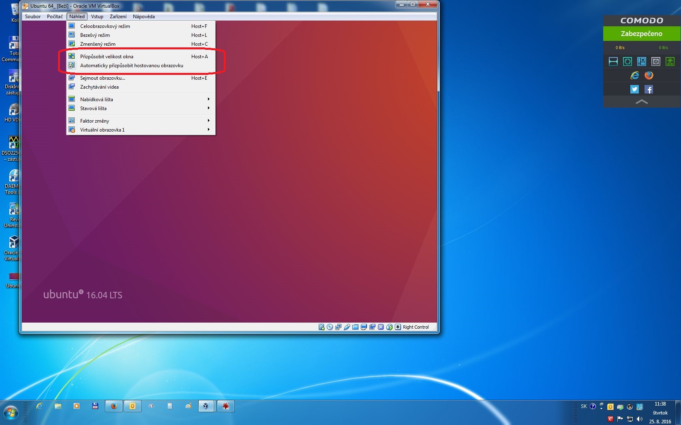Viewport: 681px width, 425px height.
Task: Open Windows Media Player from taskbar
Action: pos(77,406)
